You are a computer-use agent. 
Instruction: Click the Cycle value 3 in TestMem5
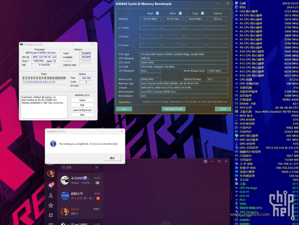[86, 82]
